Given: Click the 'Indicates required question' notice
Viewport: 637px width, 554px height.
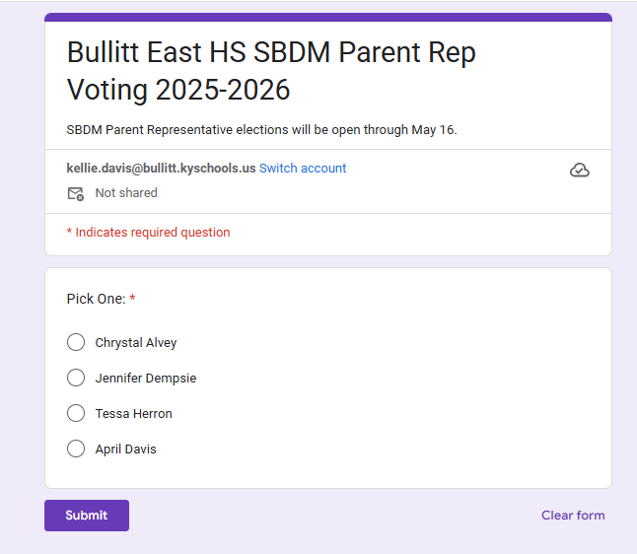Looking at the screenshot, I should point(152,233).
